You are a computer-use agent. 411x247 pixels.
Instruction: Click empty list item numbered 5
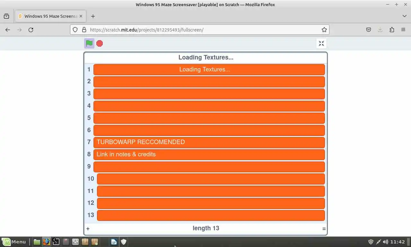click(209, 118)
